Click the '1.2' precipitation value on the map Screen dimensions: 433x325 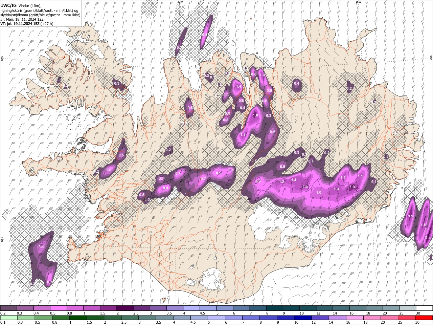(281, 182)
